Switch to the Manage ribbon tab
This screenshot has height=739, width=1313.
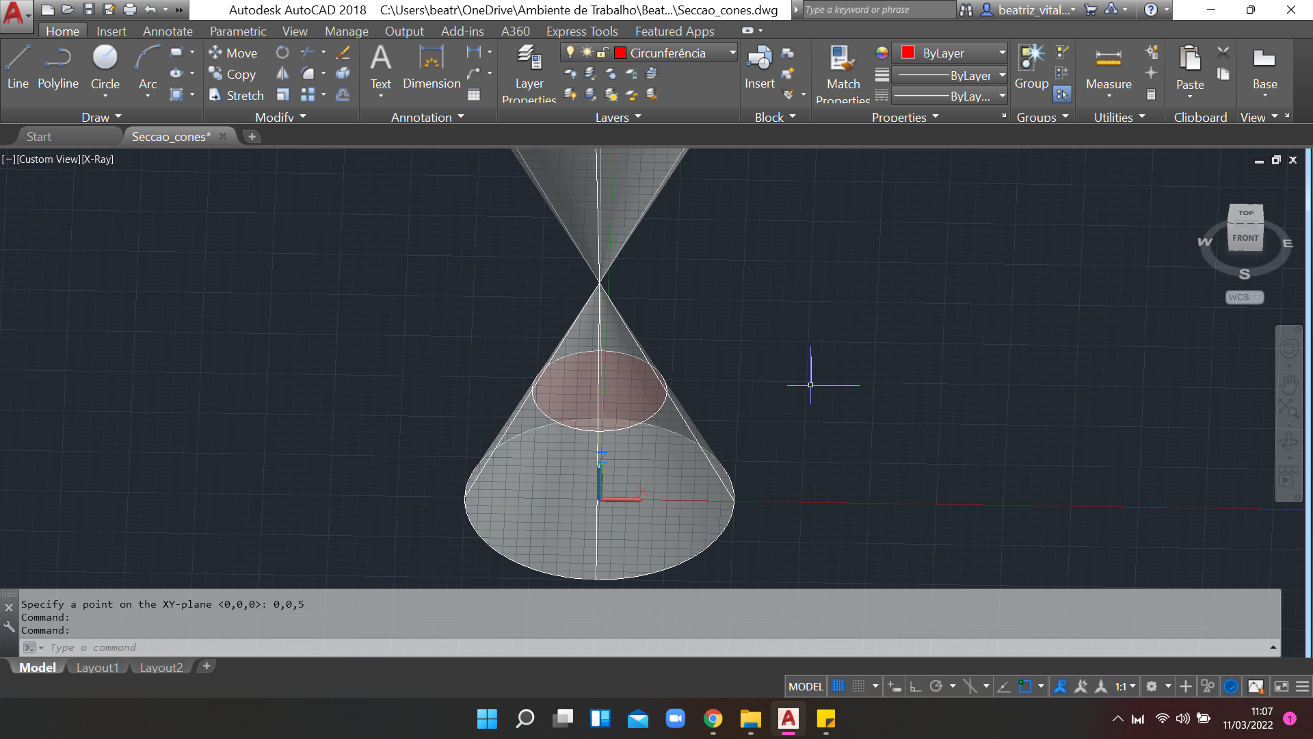346,31
